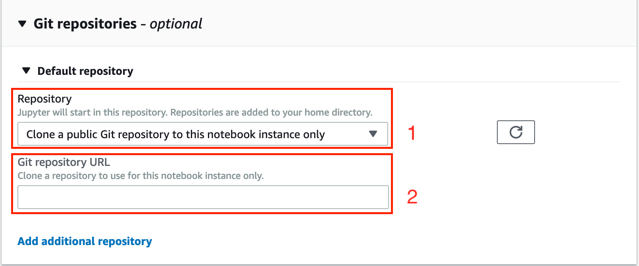Open the Repository dropdown menu
The height and width of the screenshot is (266, 639).
pyautogui.click(x=203, y=134)
